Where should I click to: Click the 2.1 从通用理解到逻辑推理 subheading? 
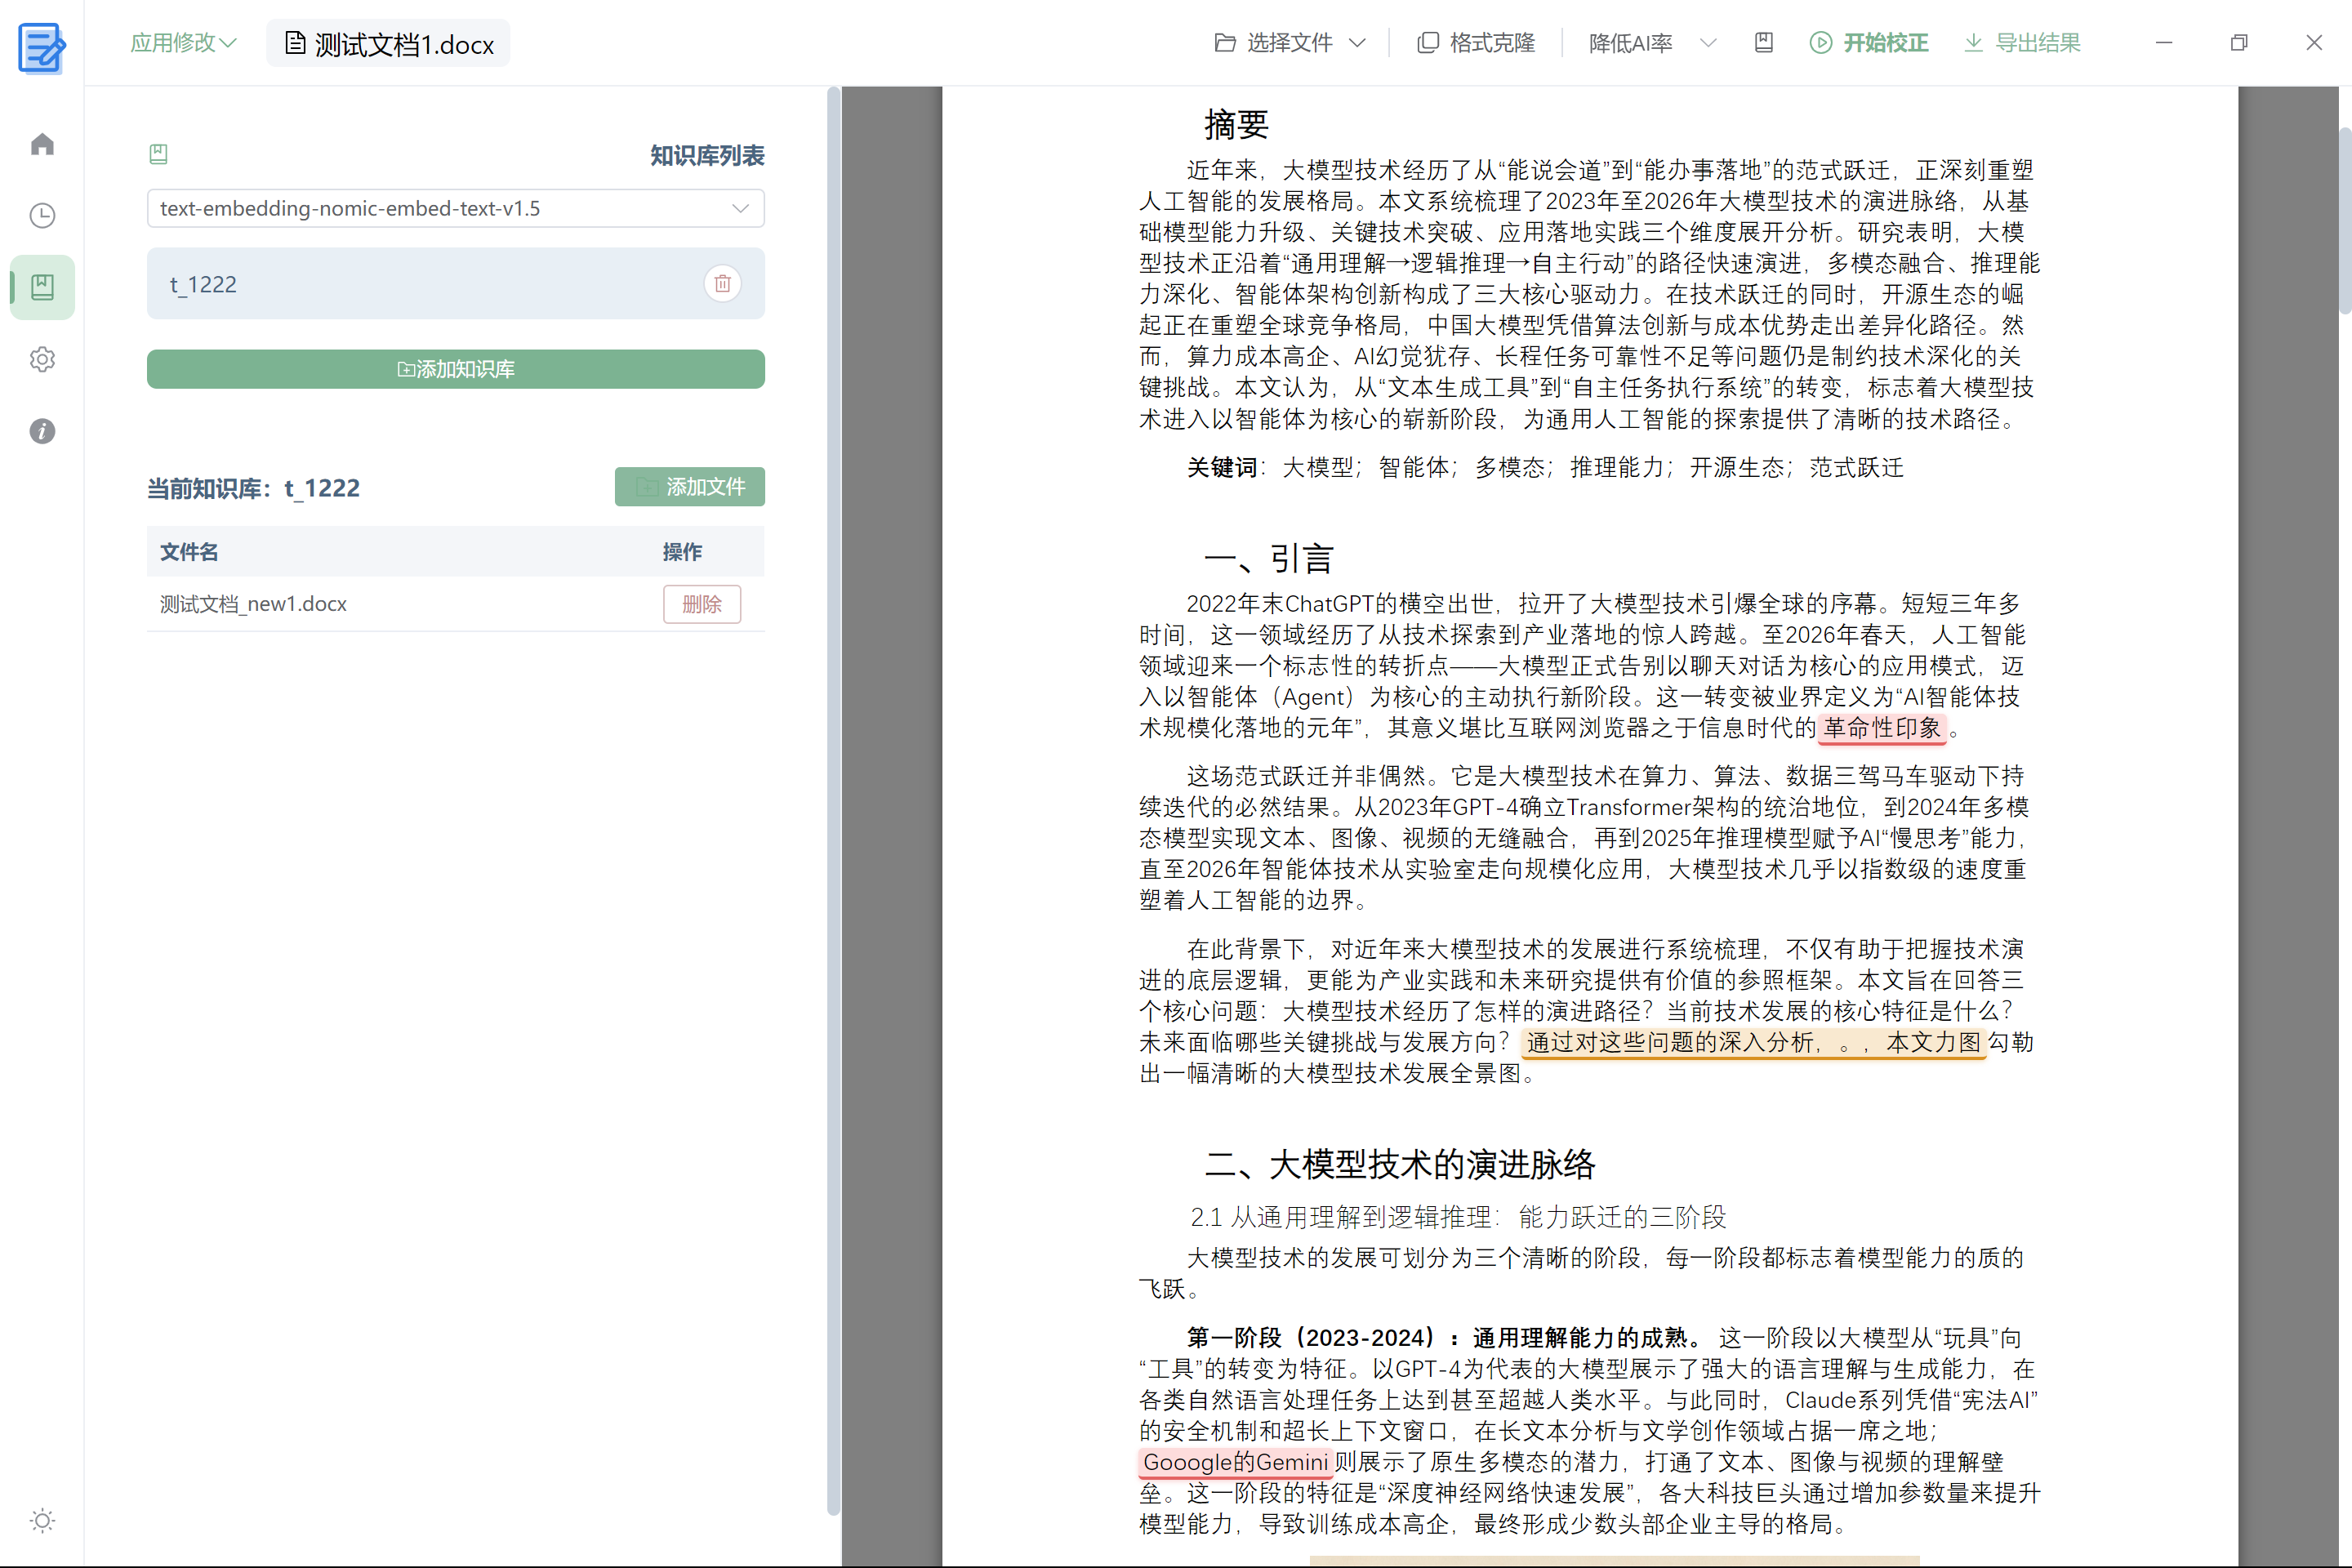(x=1458, y=1217)
